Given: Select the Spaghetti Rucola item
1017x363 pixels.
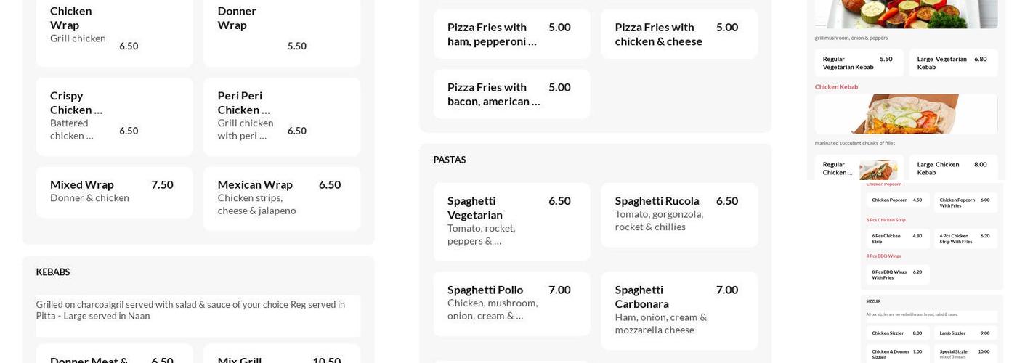Looking at the screenshot, I should click(x=678, y=214).
